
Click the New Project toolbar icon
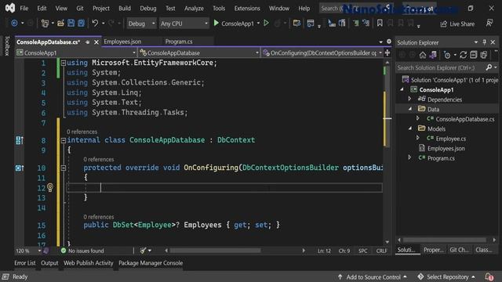(x=45, y=23)
